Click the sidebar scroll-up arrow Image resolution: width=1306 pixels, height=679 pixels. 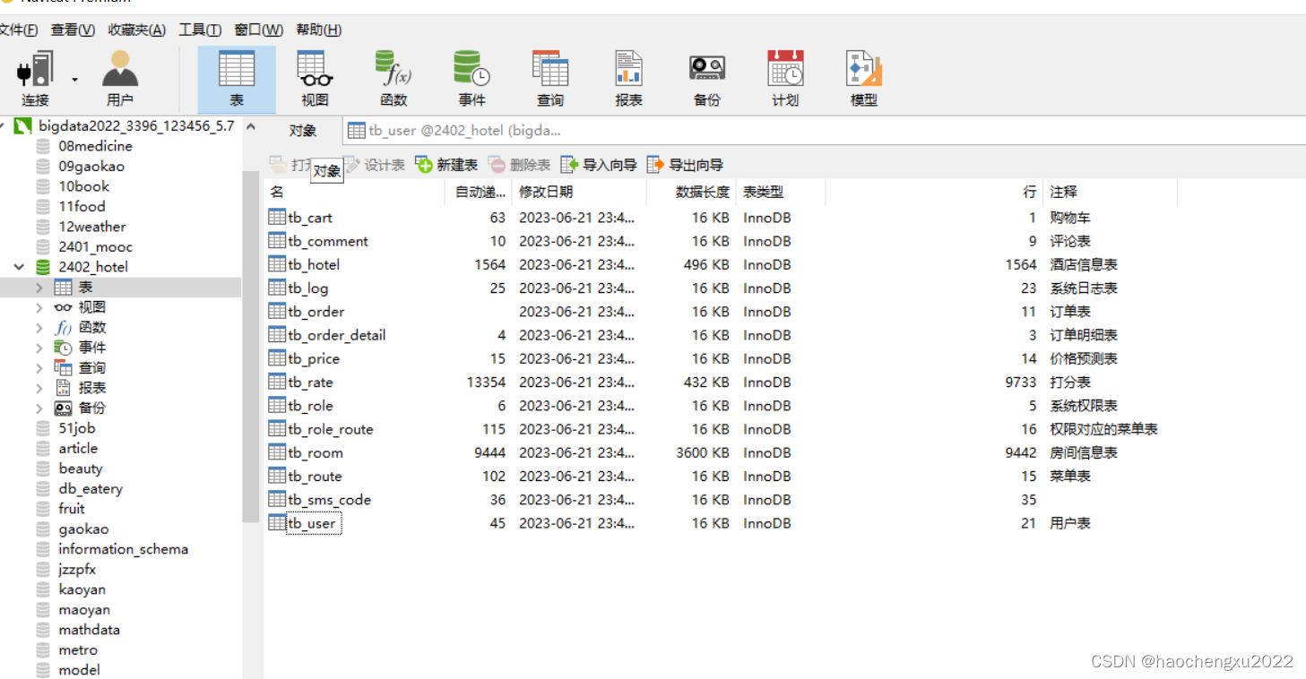(250, 126)
